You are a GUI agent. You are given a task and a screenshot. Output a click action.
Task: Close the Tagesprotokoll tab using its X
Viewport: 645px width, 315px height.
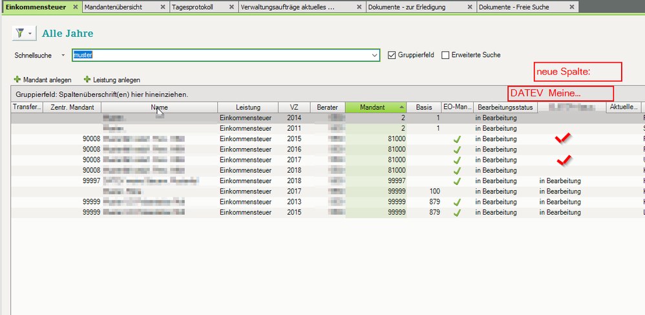[231, 7]
